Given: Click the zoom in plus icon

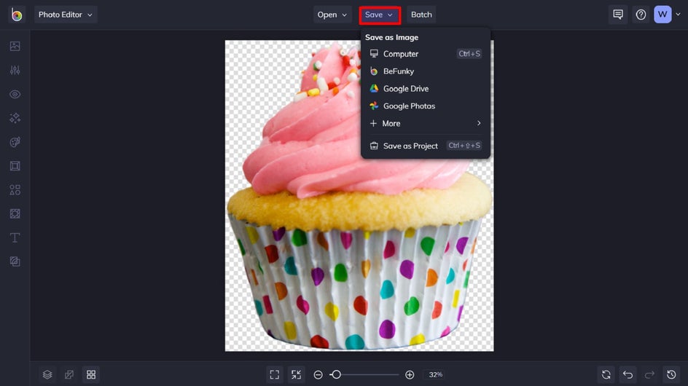Looking at the screenshot, I should [x=410, y=374].
